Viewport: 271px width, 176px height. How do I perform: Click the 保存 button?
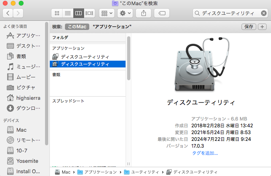(x=249, y=27)
